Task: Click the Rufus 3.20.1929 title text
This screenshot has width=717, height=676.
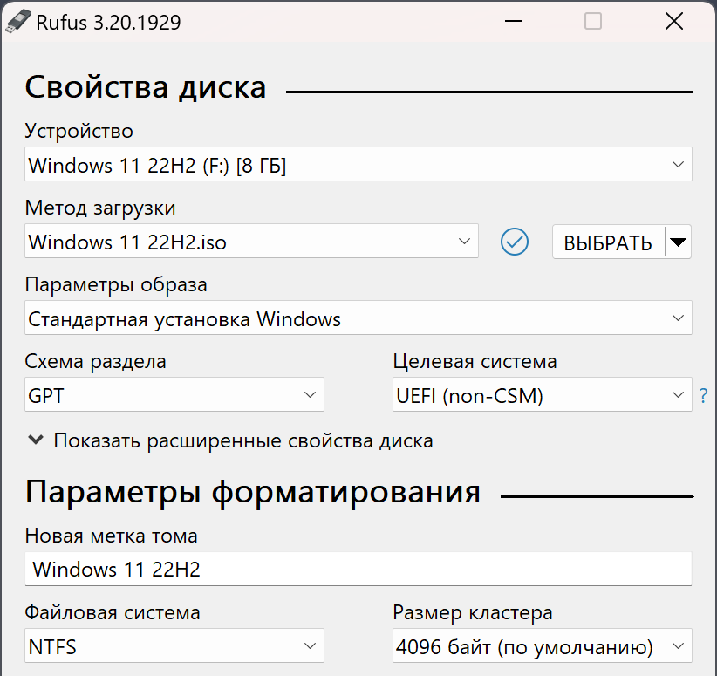Action: click(x=108, y=23)
